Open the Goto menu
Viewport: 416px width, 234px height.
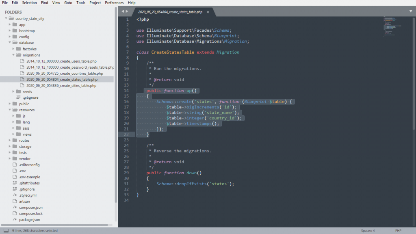coord(68,3)
